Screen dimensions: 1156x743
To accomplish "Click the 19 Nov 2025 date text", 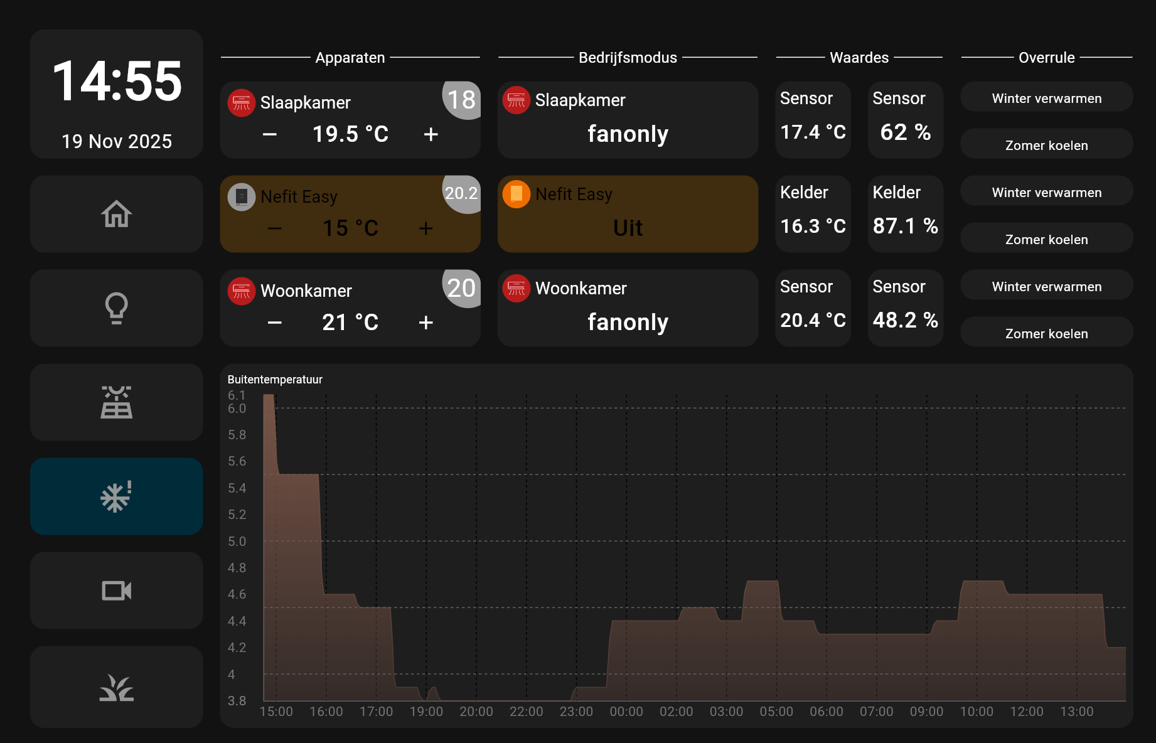I will click(x=117, y=141).
